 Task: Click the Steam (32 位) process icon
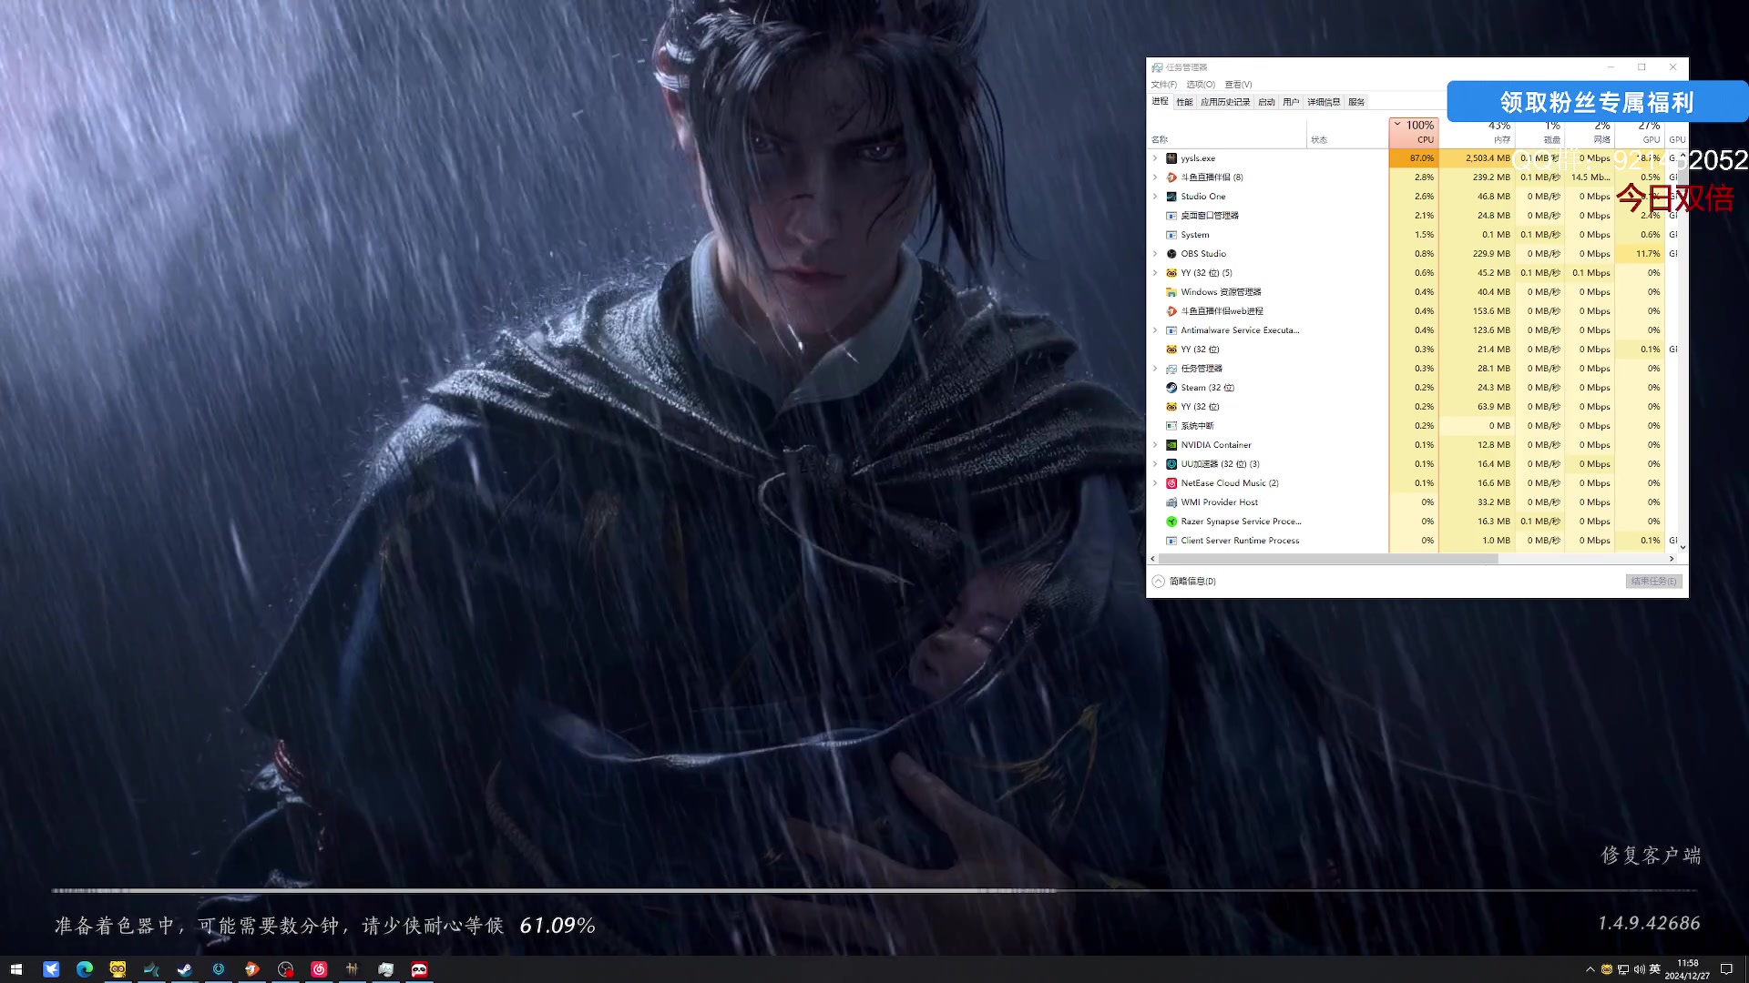pos(1171,388)
